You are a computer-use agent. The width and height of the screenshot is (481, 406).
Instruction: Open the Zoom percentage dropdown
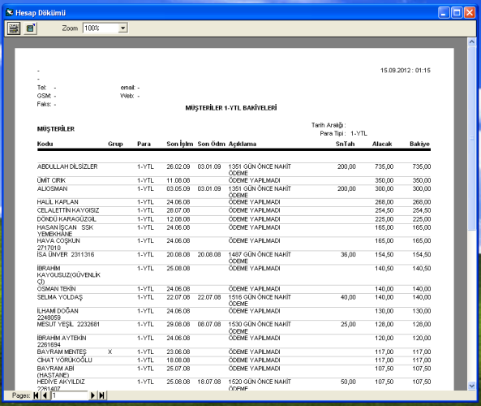click(x=122, y=28)
